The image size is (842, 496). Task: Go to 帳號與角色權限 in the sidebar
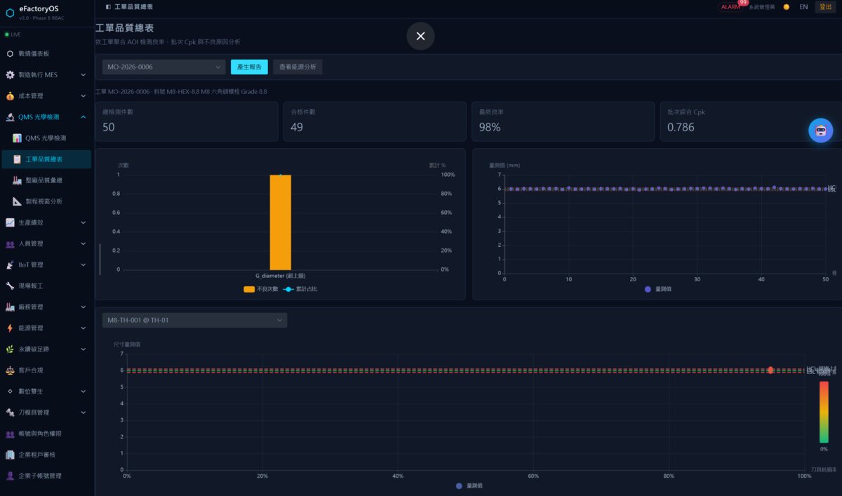click(46, 434)
